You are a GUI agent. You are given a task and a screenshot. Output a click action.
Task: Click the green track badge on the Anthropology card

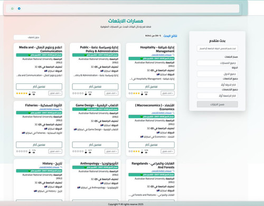tap(95, 168)
